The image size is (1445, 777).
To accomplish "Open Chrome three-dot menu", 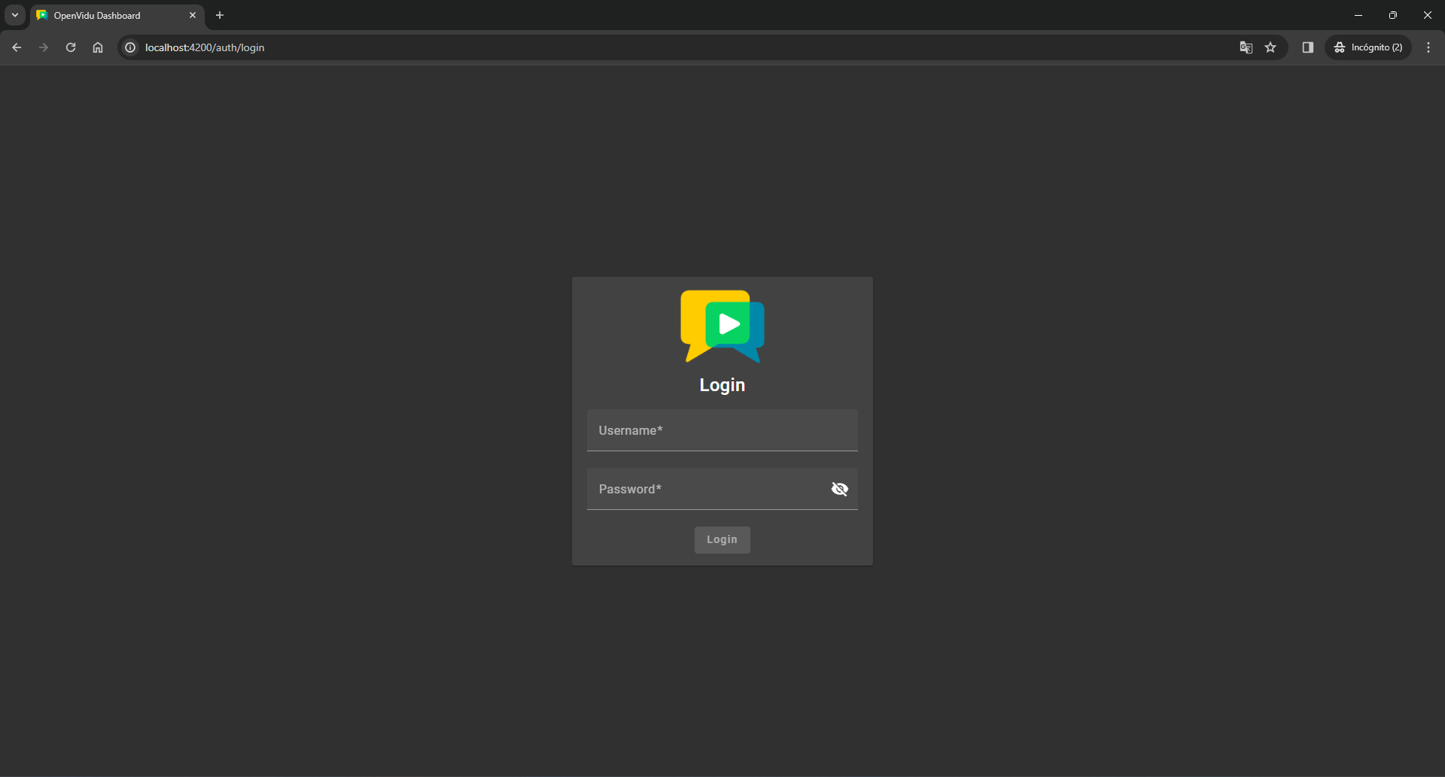I will [x=1428, y=47].
